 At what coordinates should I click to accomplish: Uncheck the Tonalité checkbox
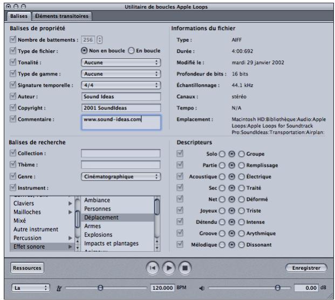pos(13,62)
